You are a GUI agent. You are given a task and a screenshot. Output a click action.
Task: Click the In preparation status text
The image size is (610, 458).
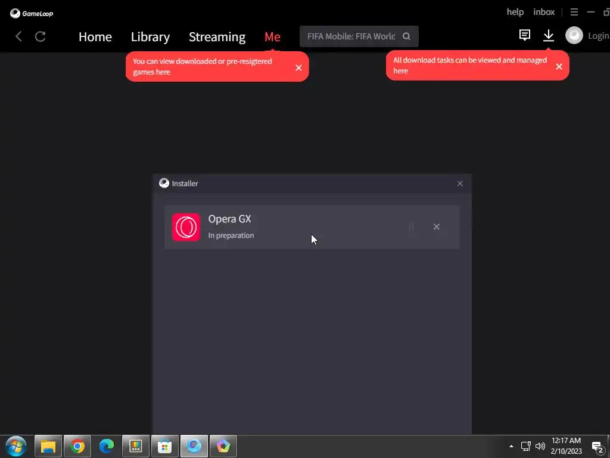[231, 235]
